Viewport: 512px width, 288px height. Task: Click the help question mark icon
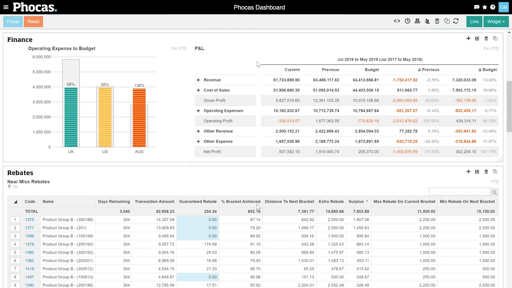[493, 7]
